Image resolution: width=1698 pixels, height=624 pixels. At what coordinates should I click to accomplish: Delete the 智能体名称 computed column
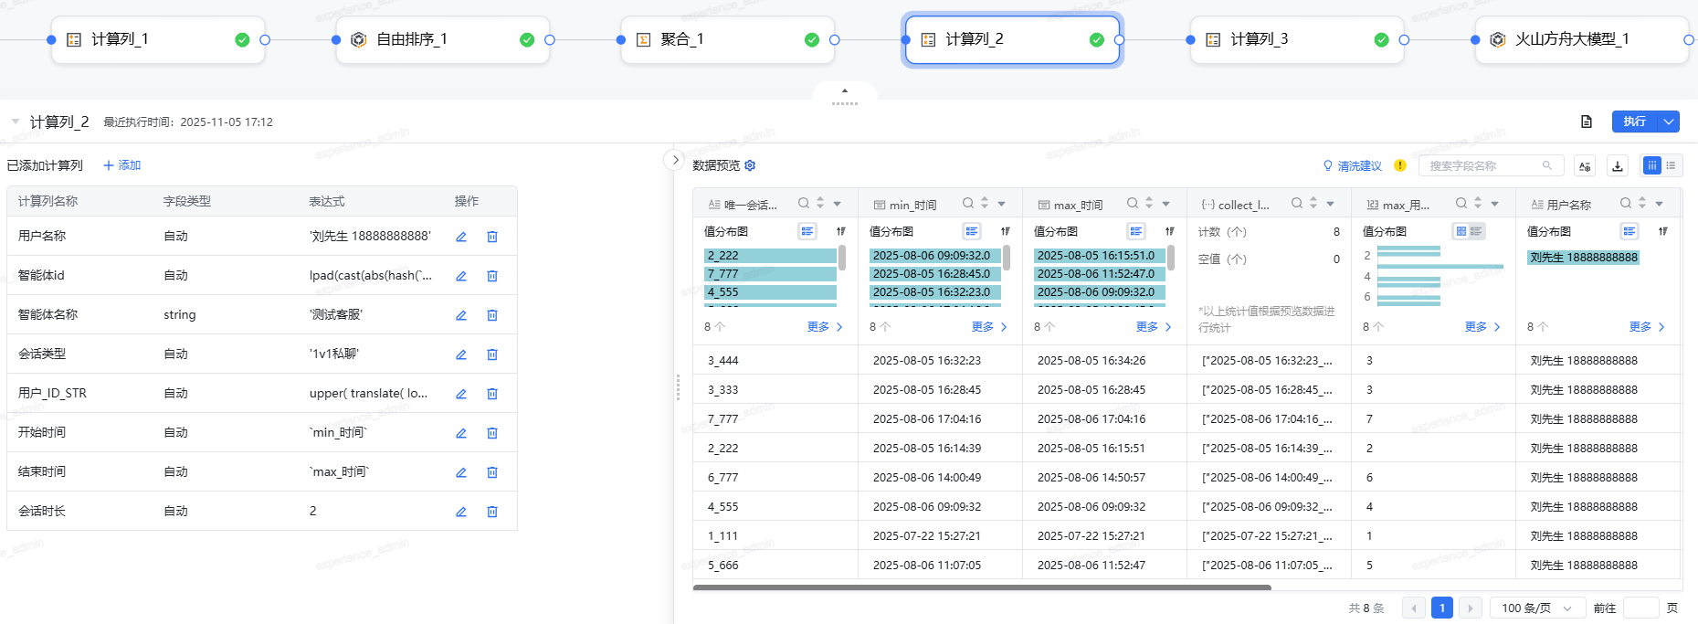click(x=492, y=315)
